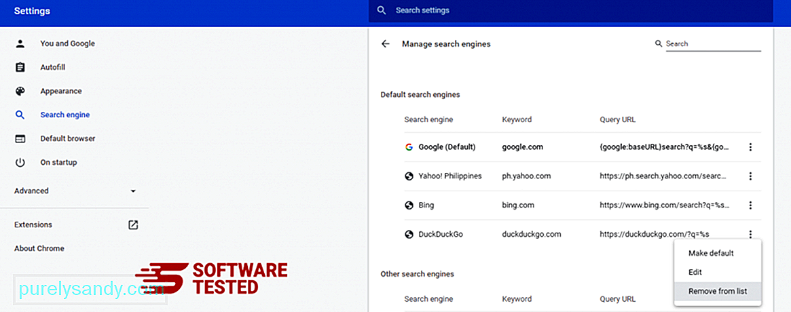Viewport: 791px width, 312px height.
Task: Go to Default browser settings
Action: click(x=68, y=138)
